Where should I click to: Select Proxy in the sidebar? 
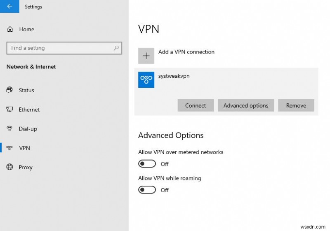pyautogui.click(x=26, y=167)
